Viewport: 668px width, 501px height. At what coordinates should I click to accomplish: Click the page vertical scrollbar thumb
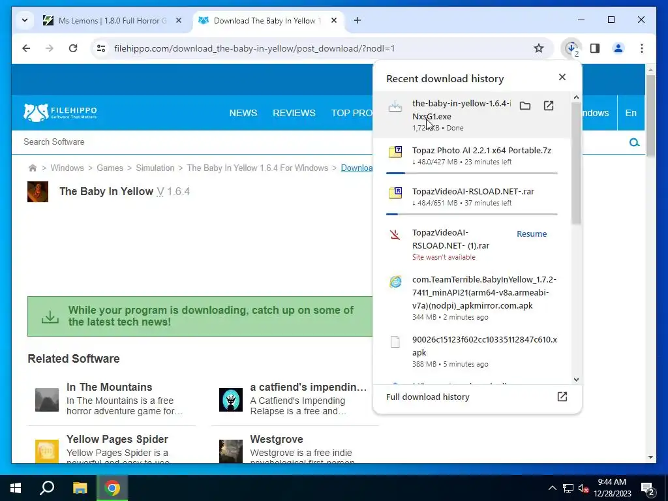coord(650,115)
